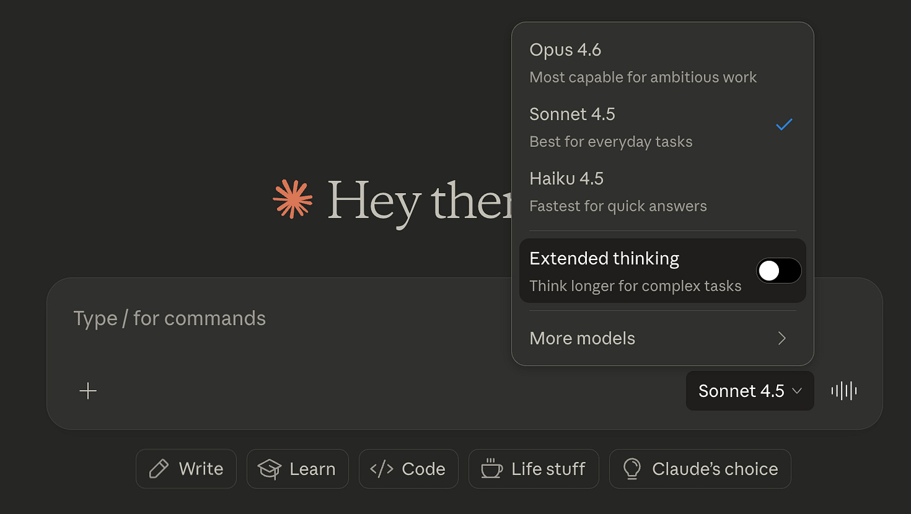Click the pencil icon on Write chip
This screenshot has height=514, width=911.
point(159,469)
